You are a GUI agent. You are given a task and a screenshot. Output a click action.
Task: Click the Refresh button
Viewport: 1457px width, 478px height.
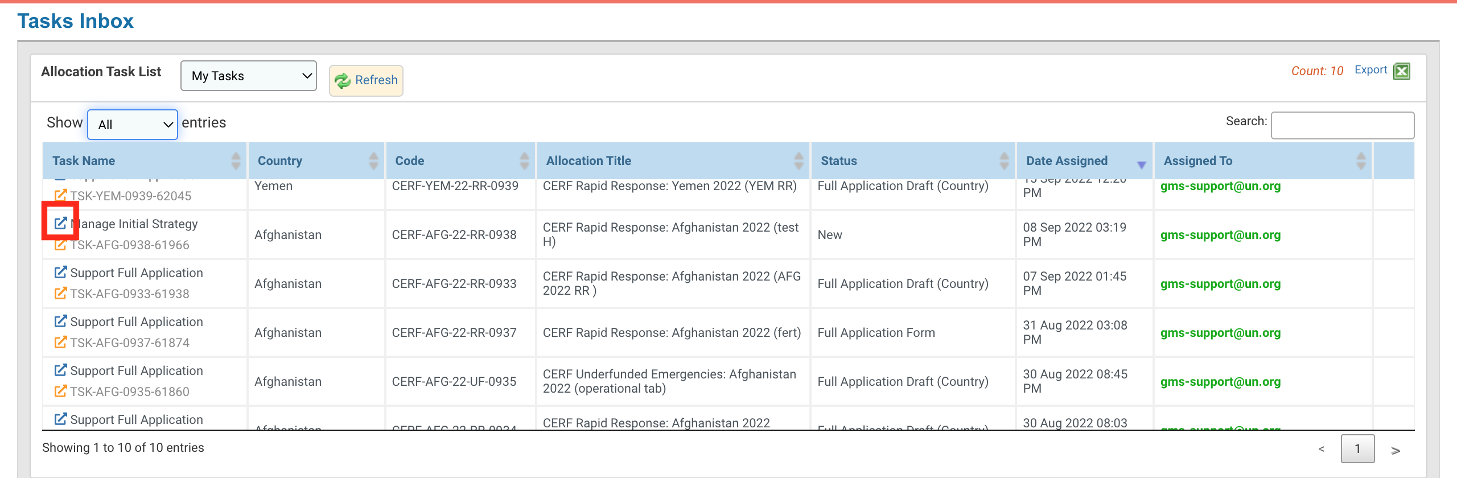(x=366, y=80)
